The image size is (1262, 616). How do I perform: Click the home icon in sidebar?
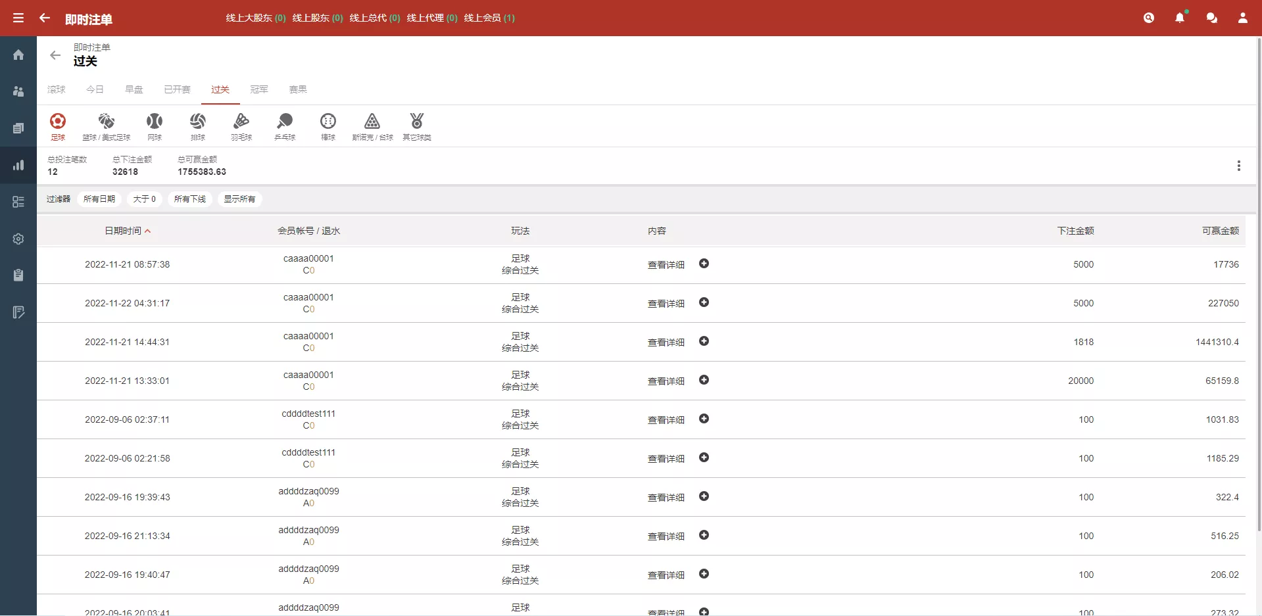[18, 55]
